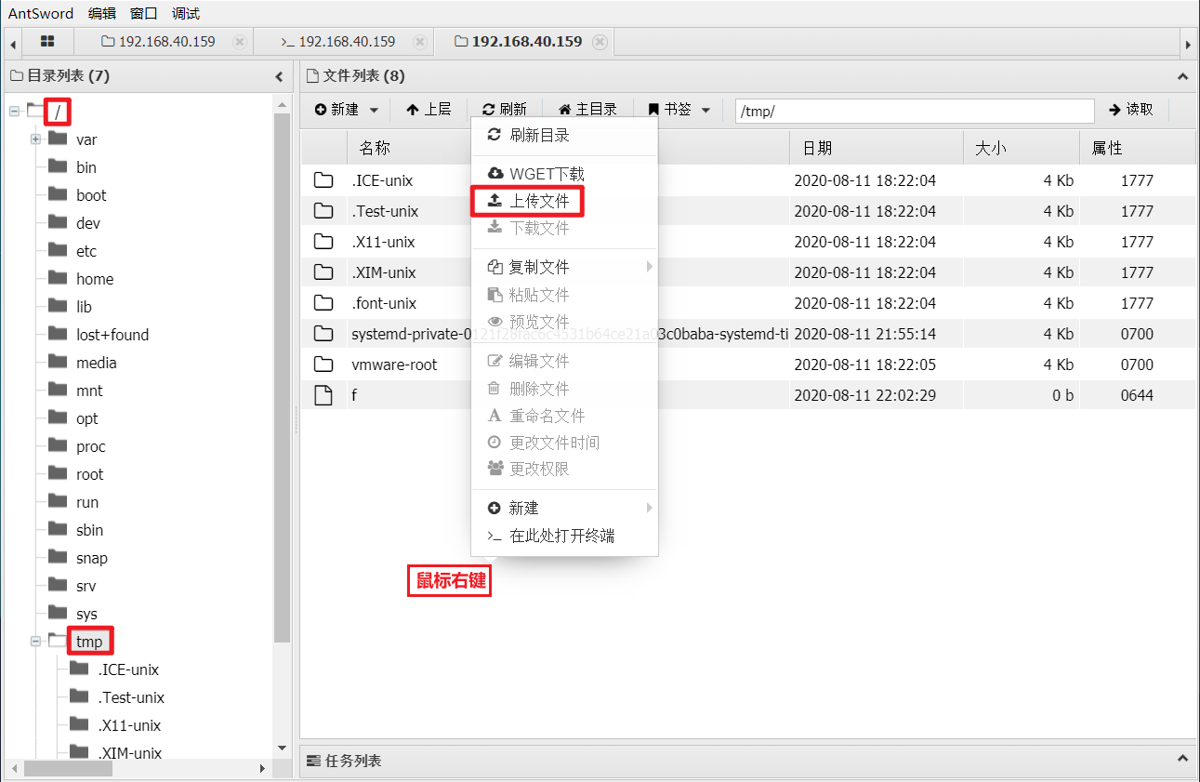The width and height of the screenshot is (1200, 782).
Task: Click the run folder icon in tree
Action: pos(58,501)
